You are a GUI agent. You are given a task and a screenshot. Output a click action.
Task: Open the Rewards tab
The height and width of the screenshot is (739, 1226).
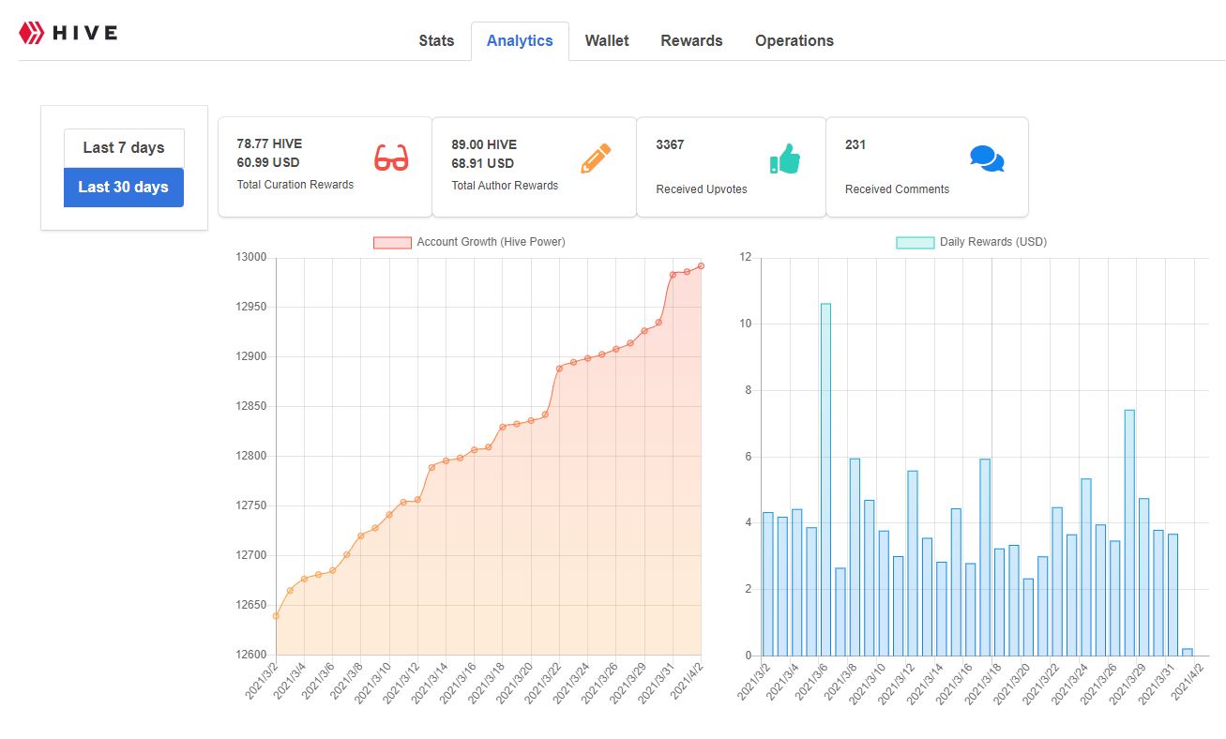(691, 40)
